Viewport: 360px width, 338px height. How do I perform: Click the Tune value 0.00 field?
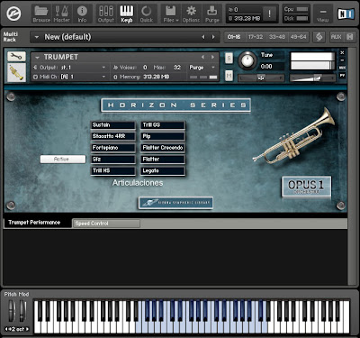[x=271, y=67]
